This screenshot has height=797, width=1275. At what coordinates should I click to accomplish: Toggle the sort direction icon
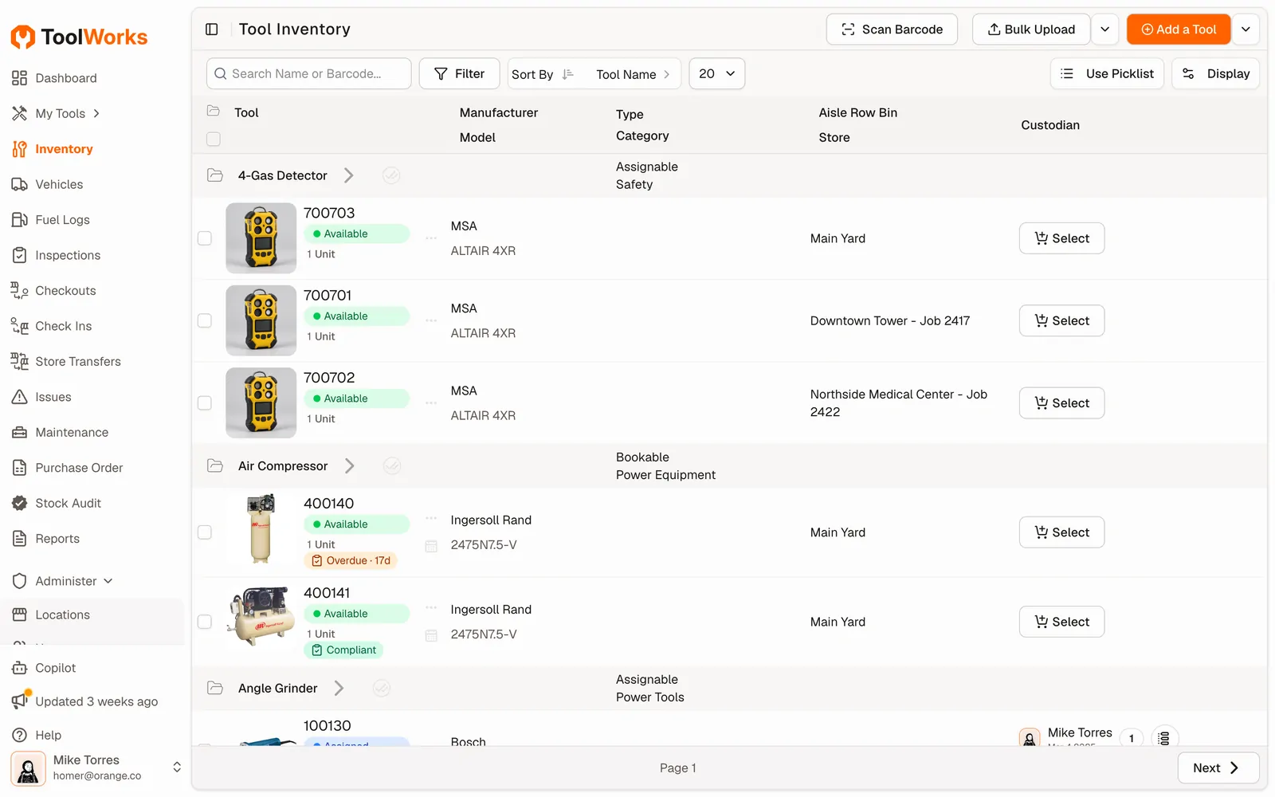[x=567, y=74]
